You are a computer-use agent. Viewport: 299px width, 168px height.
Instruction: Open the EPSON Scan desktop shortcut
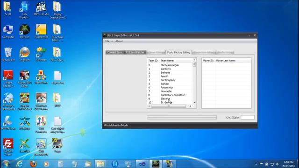coord(8,123)
